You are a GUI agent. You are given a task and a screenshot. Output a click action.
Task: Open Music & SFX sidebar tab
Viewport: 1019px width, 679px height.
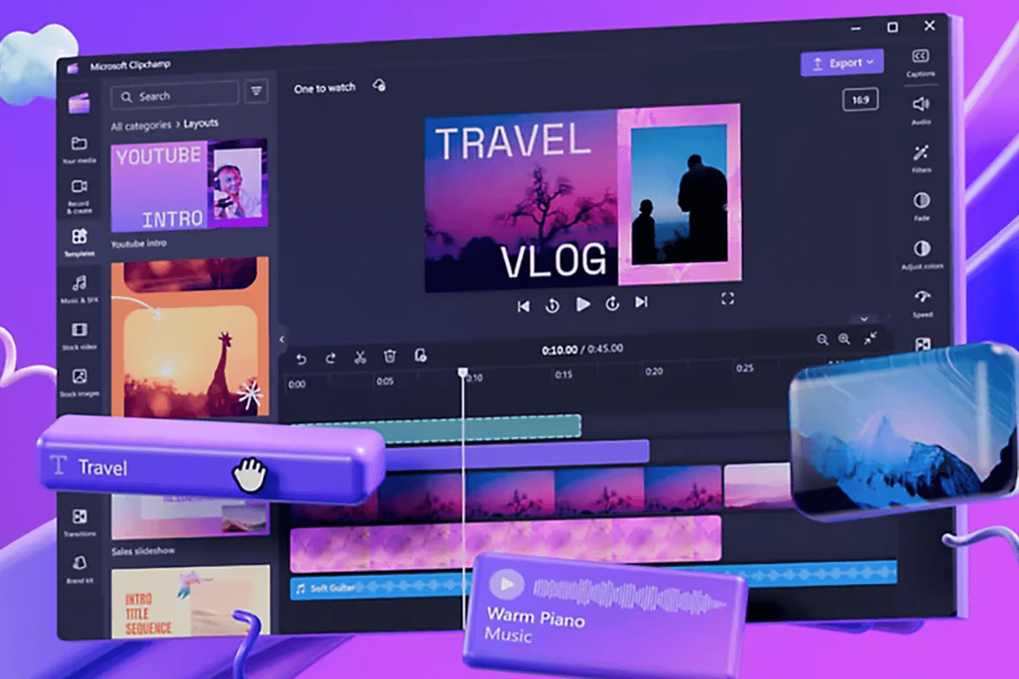click(79, 285)
